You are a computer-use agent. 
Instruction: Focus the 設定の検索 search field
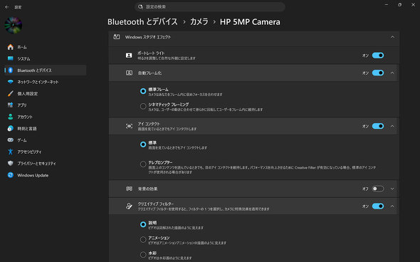click(x=210, y=6)
